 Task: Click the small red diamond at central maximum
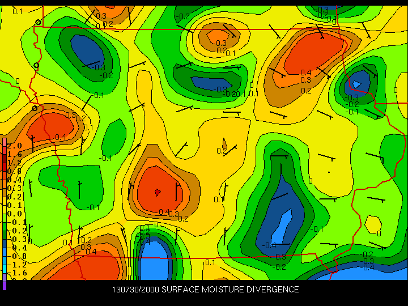(158, 193)
